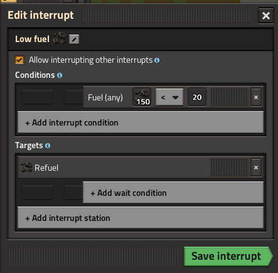Click the fuel threshold value 20
Viewport: 278px width, 273px height.
(x=197, y=97)
